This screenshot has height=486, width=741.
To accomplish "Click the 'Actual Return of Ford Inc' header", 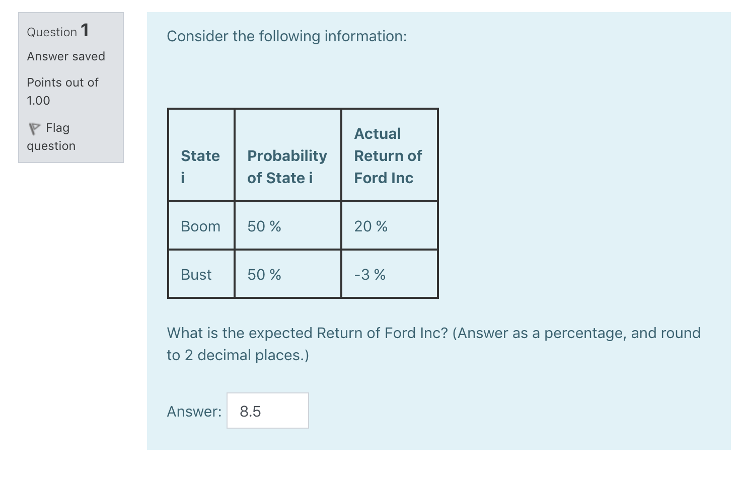I will tap(388, 155).
